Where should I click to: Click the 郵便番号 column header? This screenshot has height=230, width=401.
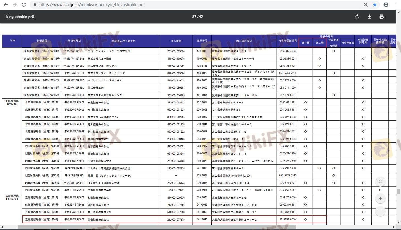pos(202,41)
